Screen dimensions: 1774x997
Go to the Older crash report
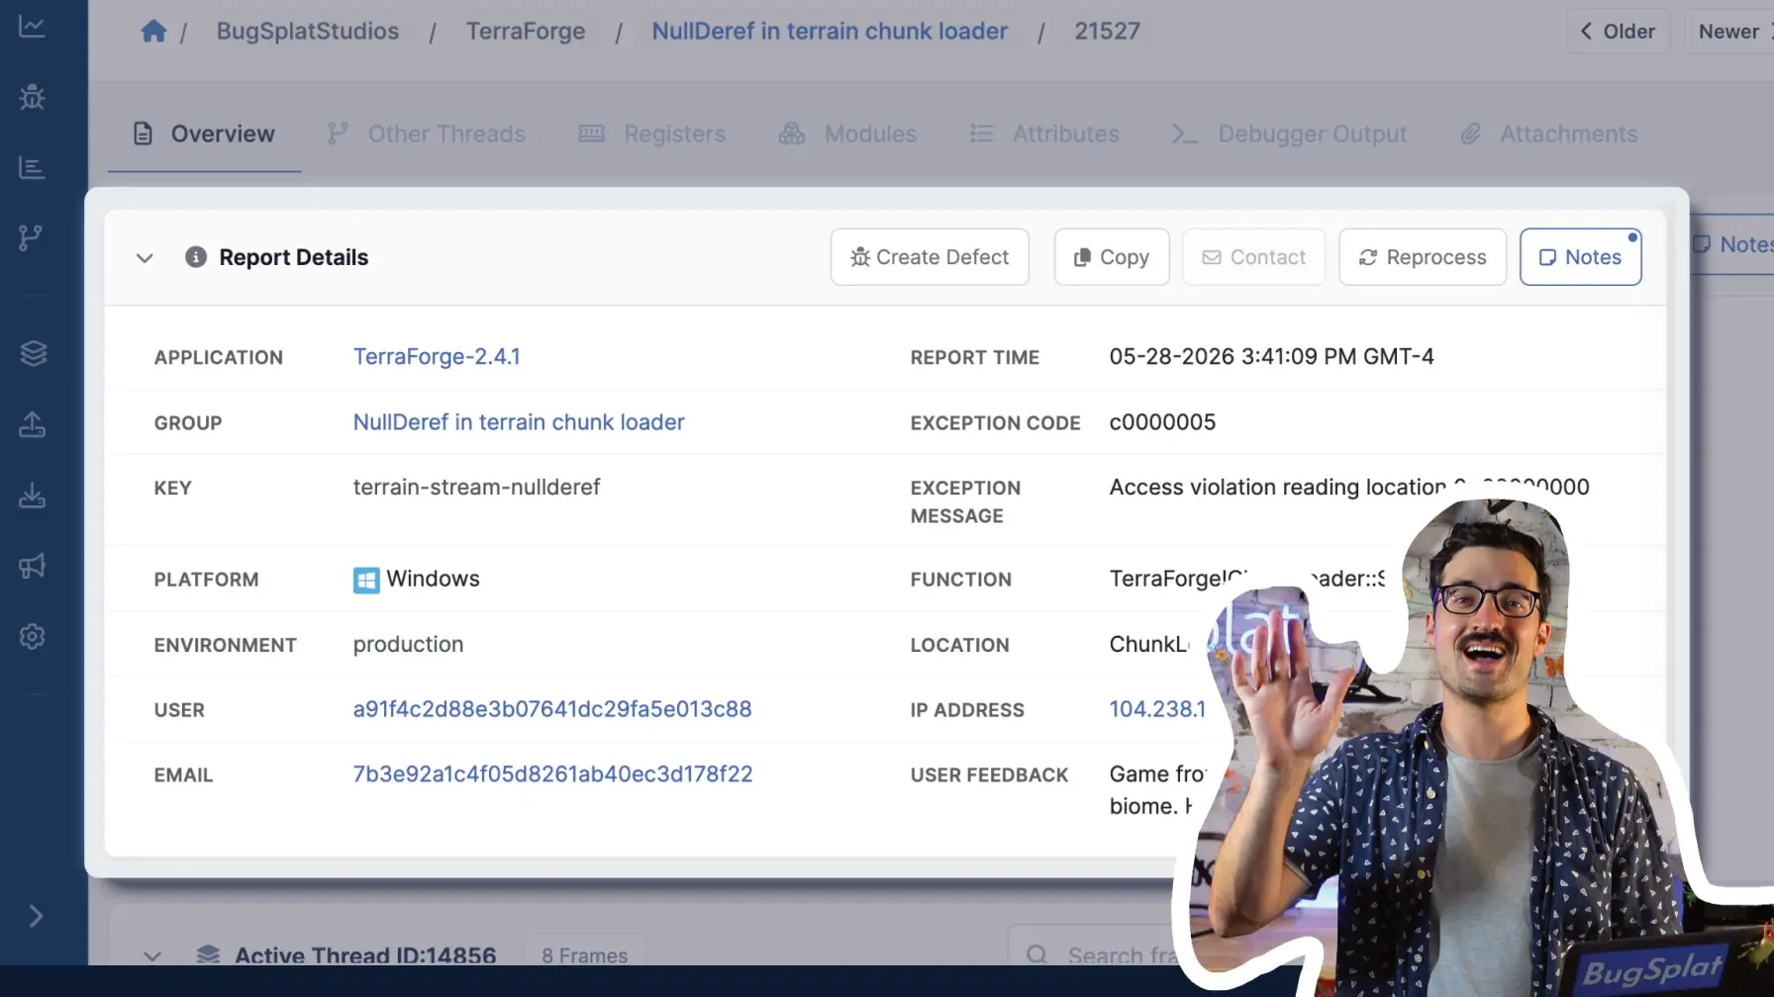point(1618,32)
